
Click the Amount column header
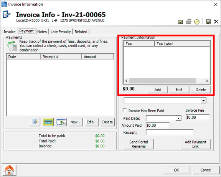[x=98, y=56]
